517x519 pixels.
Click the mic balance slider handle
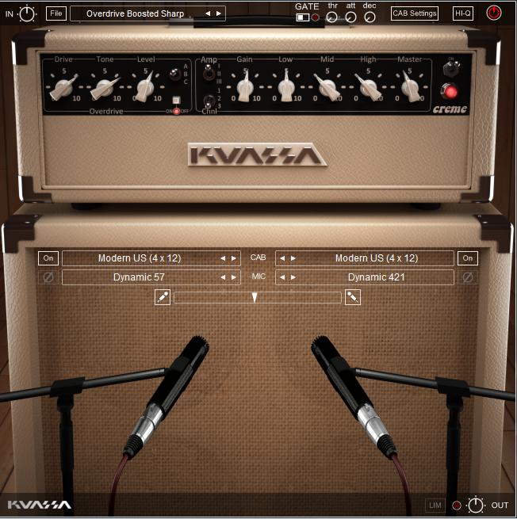click(255, 298)
